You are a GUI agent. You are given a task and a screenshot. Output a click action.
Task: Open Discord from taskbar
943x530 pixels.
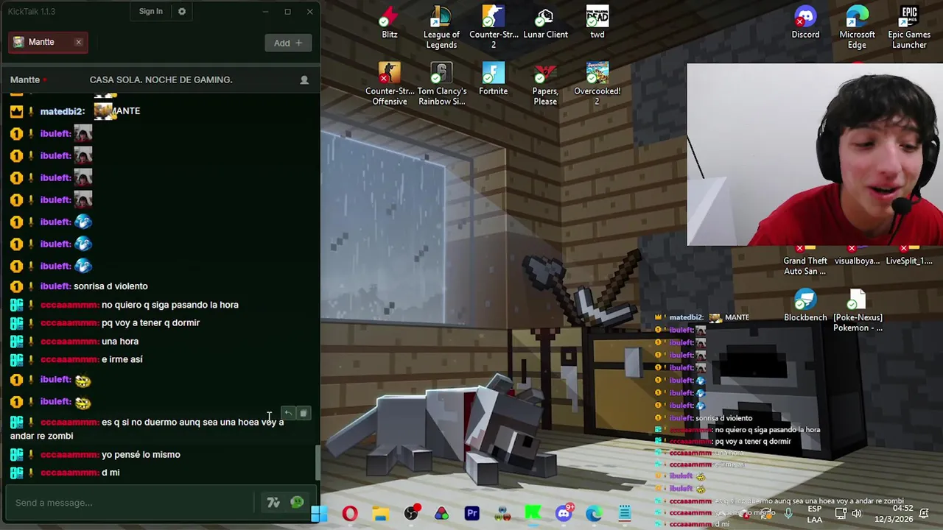tap(564, 514)
